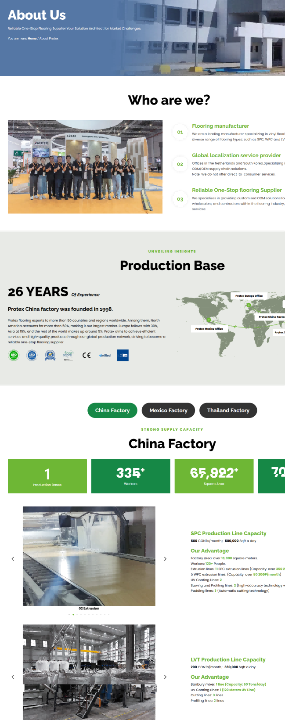The image size is (285, 720).
Task: Click the green ISO certification badge
Action: click(x=14, y=355)
